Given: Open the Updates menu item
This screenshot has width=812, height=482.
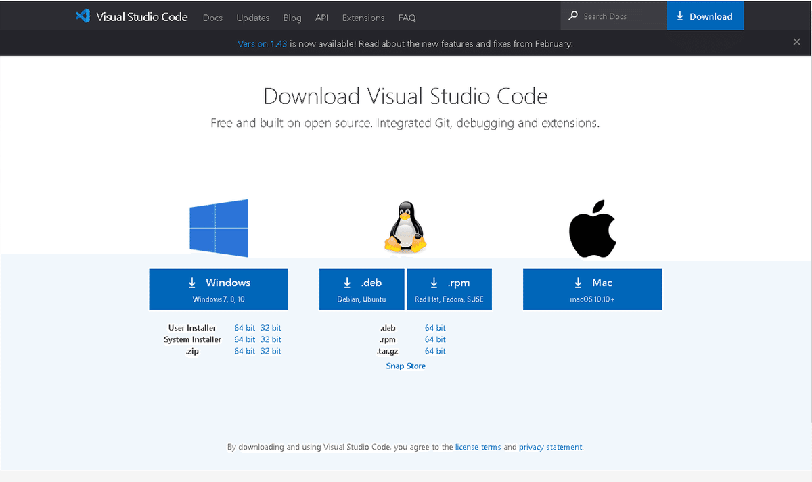Looking at the screenshot, I should pos(253,18).
